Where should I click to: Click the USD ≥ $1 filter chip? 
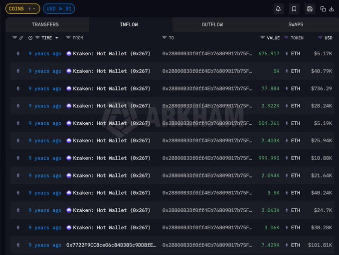59,8
